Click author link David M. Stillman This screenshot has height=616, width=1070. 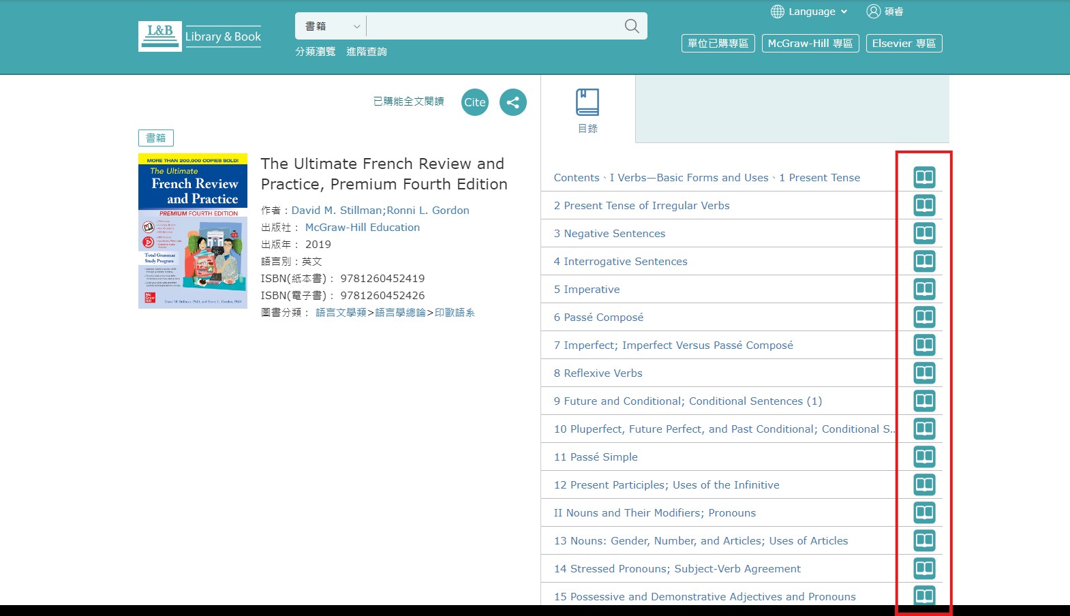point(337,211)
